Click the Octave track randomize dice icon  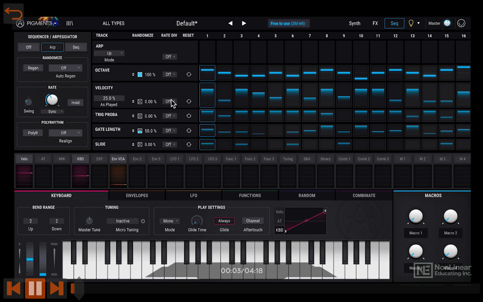(x=140, y=74)
